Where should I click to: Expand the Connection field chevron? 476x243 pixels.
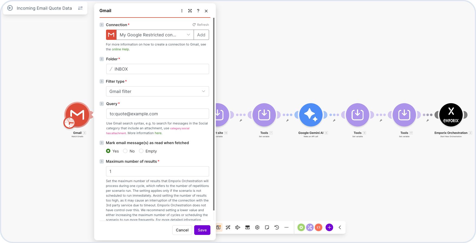click(x=102, y=25)
